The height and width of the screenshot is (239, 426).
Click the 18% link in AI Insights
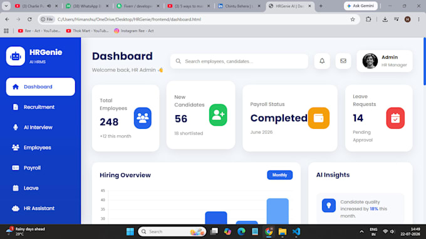(374, 209)
